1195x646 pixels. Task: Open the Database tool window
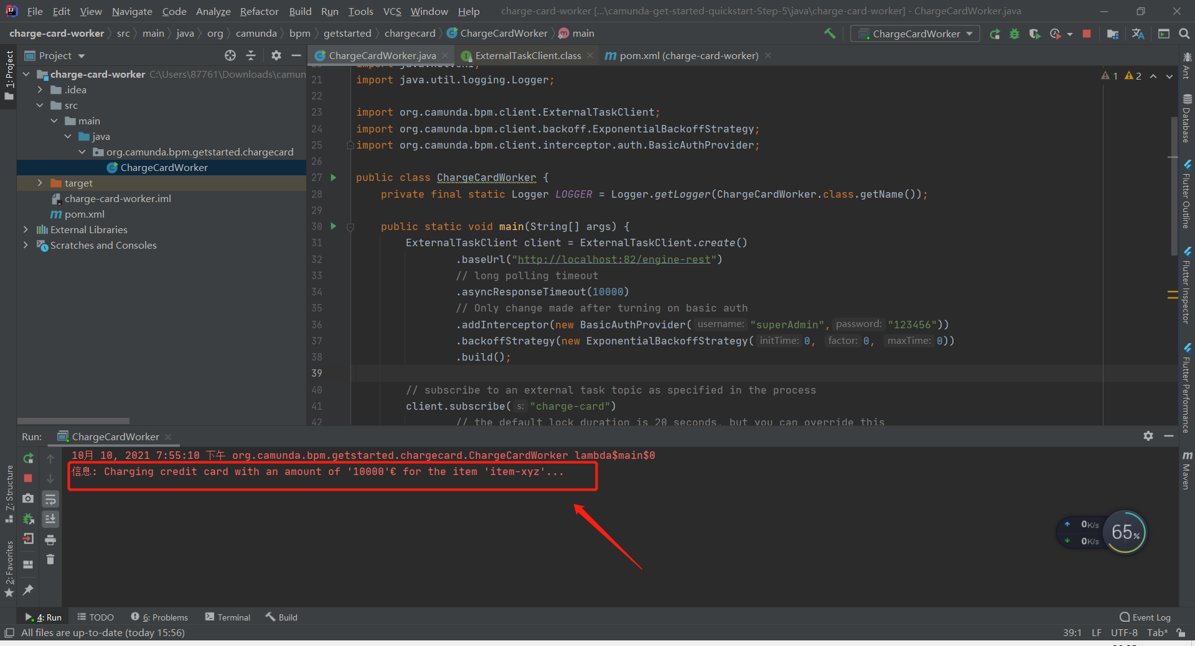(x=1188, y=118)
